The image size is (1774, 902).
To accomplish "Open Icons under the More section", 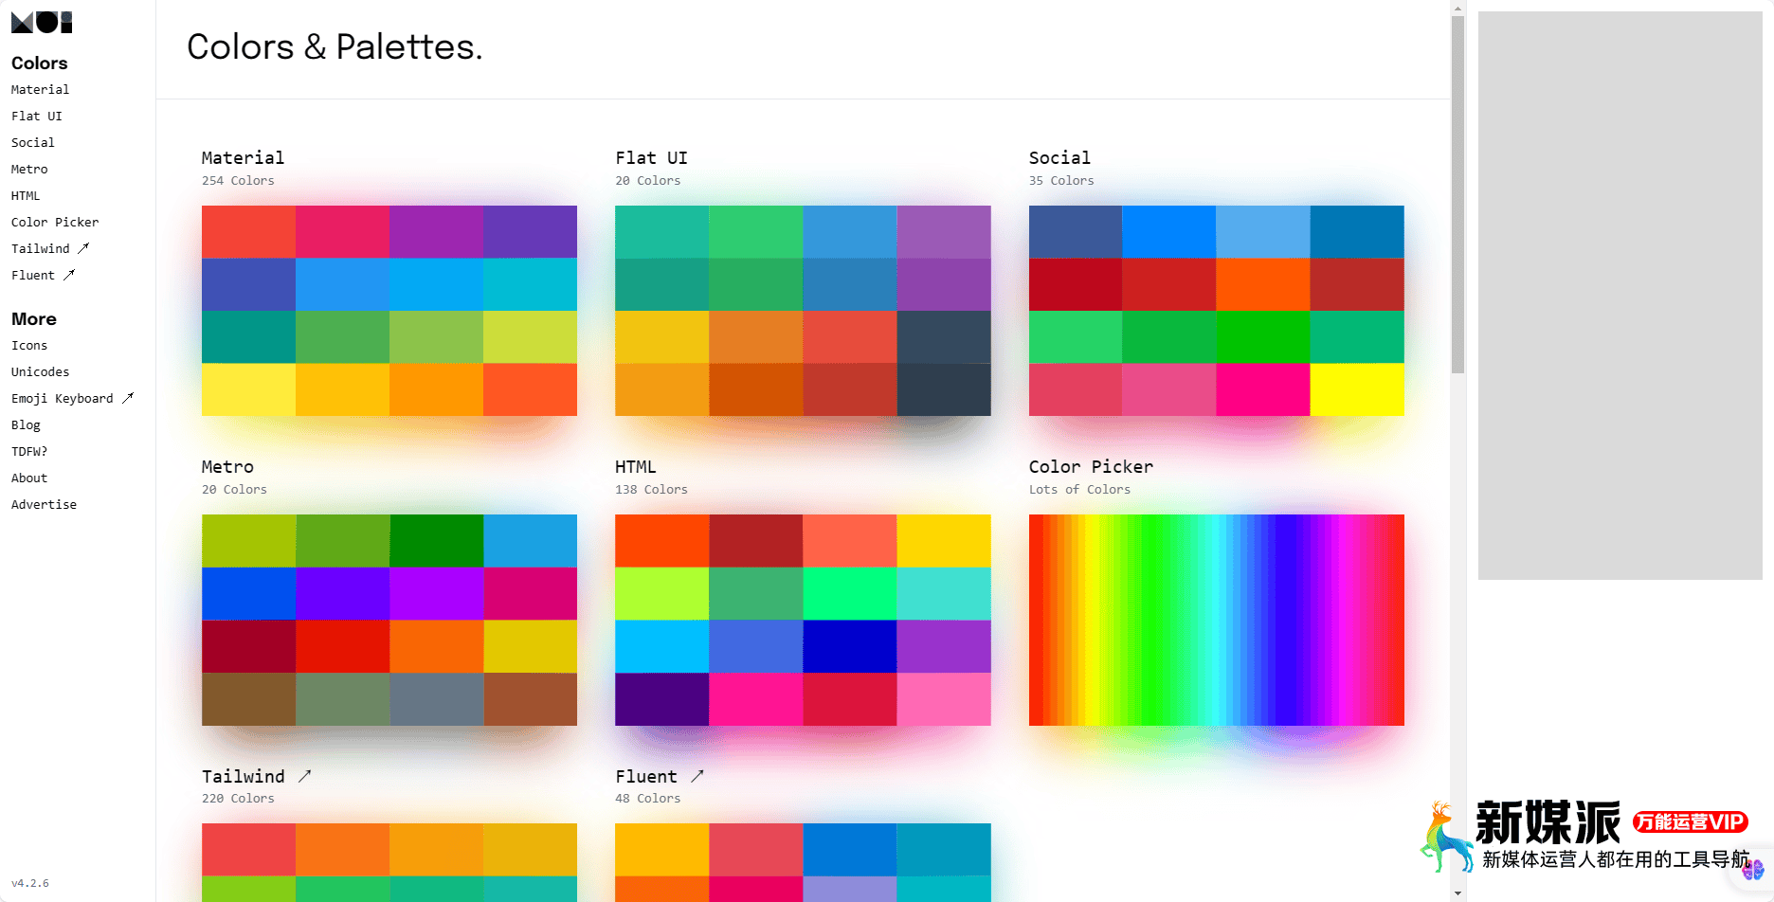I will (x=29, y=345).
